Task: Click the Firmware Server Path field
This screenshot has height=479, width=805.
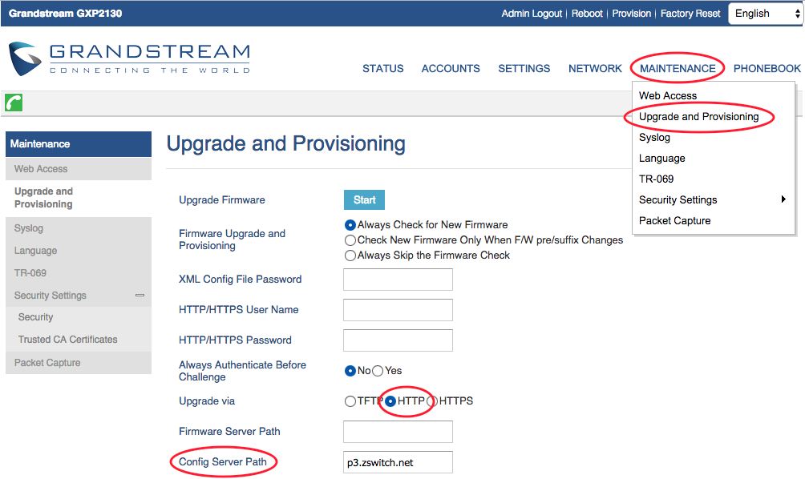Action: pos(398,432)
